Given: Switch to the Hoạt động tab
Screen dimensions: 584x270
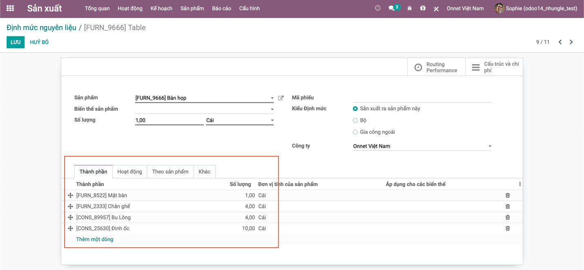Looking at the screenshot, I should [129, 172].
